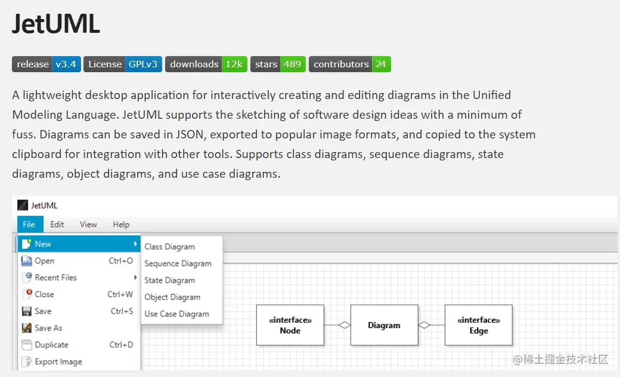
Task: Click the JetUML window title text
Action: click(x=44, y=205)
